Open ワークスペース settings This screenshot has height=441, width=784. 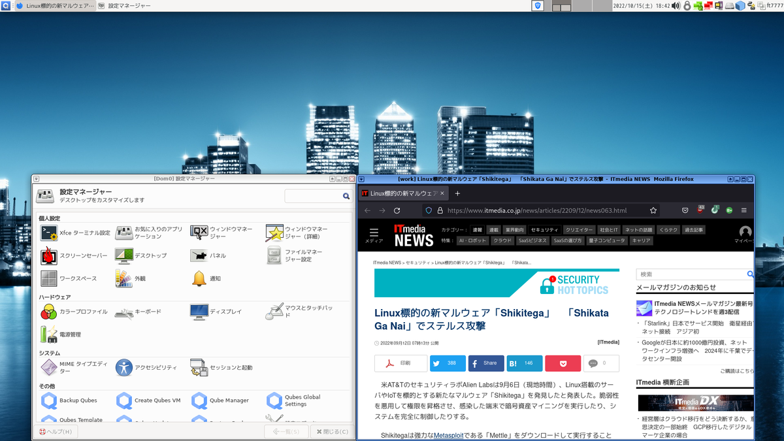tap(69, 279)
